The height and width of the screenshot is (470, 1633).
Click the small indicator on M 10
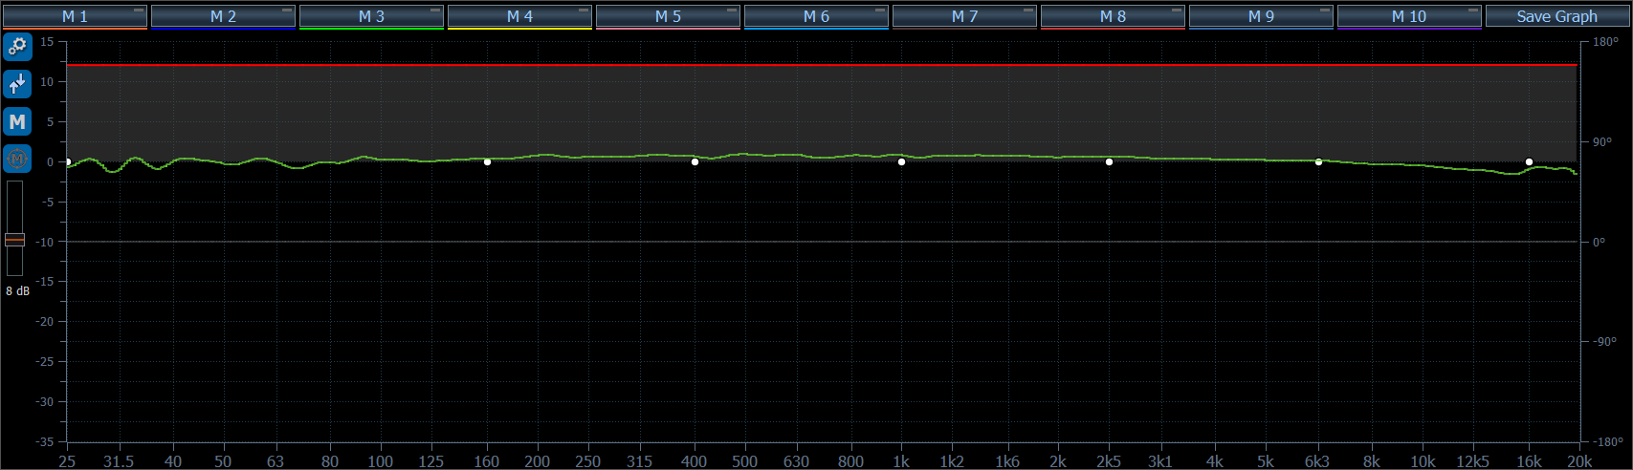(1473, 10)
